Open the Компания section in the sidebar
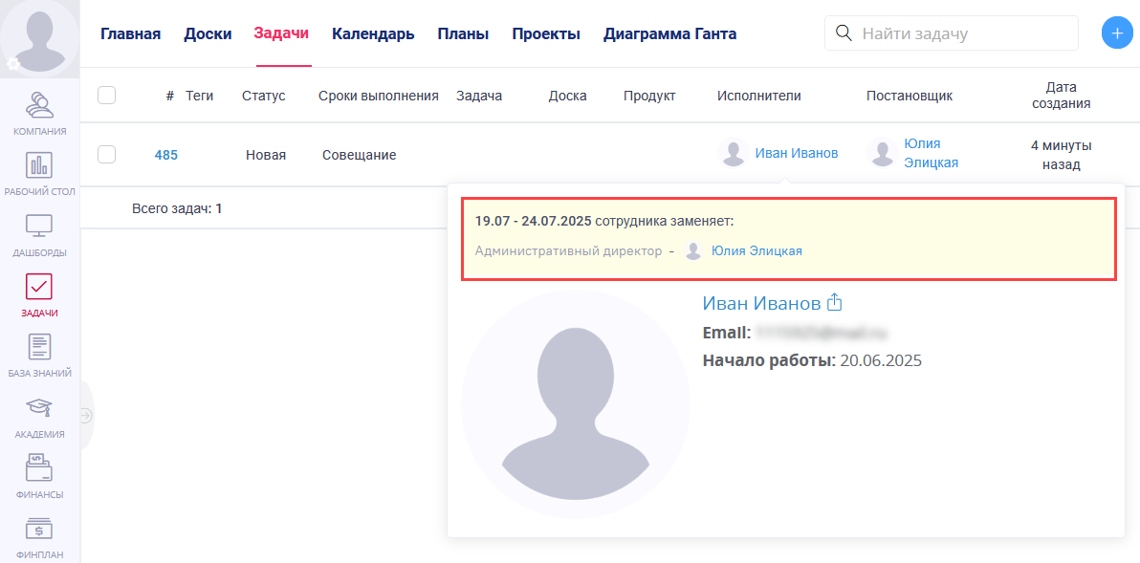 [x=39, y=107]
